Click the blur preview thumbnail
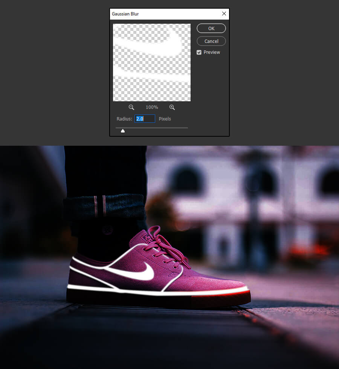The height and width of the screenshot is (369, 339). [x=152, y=63]
